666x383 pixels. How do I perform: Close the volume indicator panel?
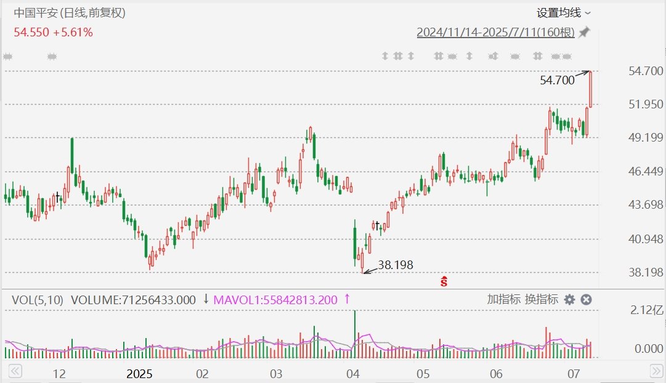[586, 300]
